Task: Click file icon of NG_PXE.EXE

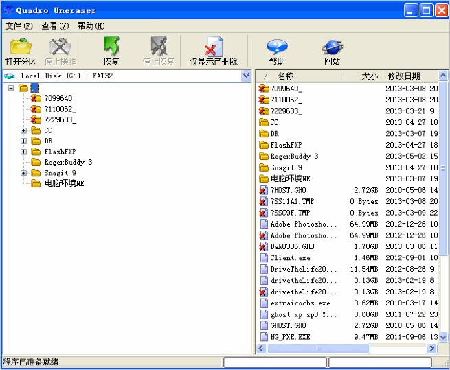Action: [264, 337]
